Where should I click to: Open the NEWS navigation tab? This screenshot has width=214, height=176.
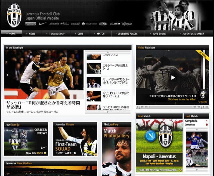point(31,34)
